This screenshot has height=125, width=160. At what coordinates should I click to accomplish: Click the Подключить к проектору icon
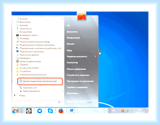[18, 52]
